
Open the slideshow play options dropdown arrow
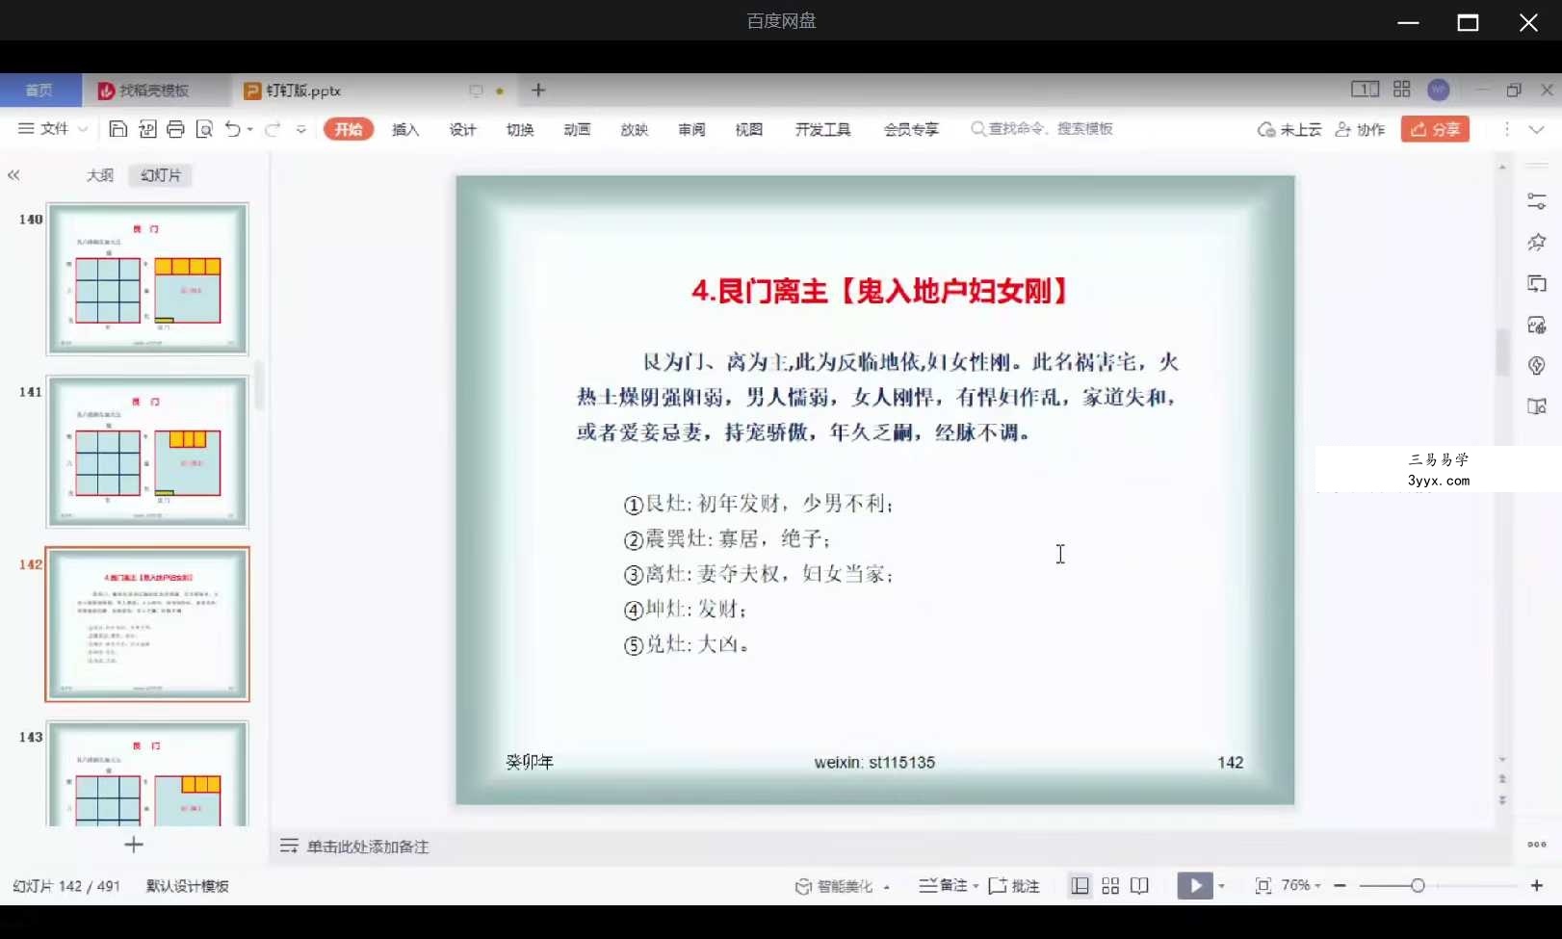click(1221, 887)
